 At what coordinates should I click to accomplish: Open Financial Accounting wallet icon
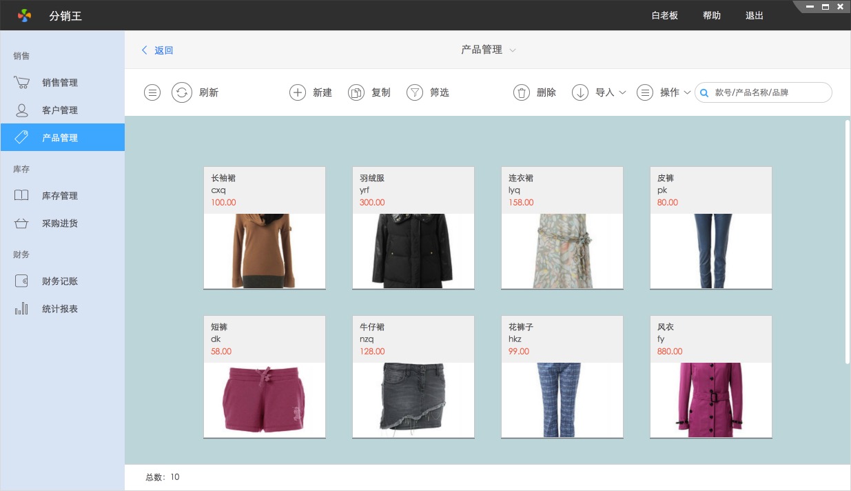(x=22, y=281)
